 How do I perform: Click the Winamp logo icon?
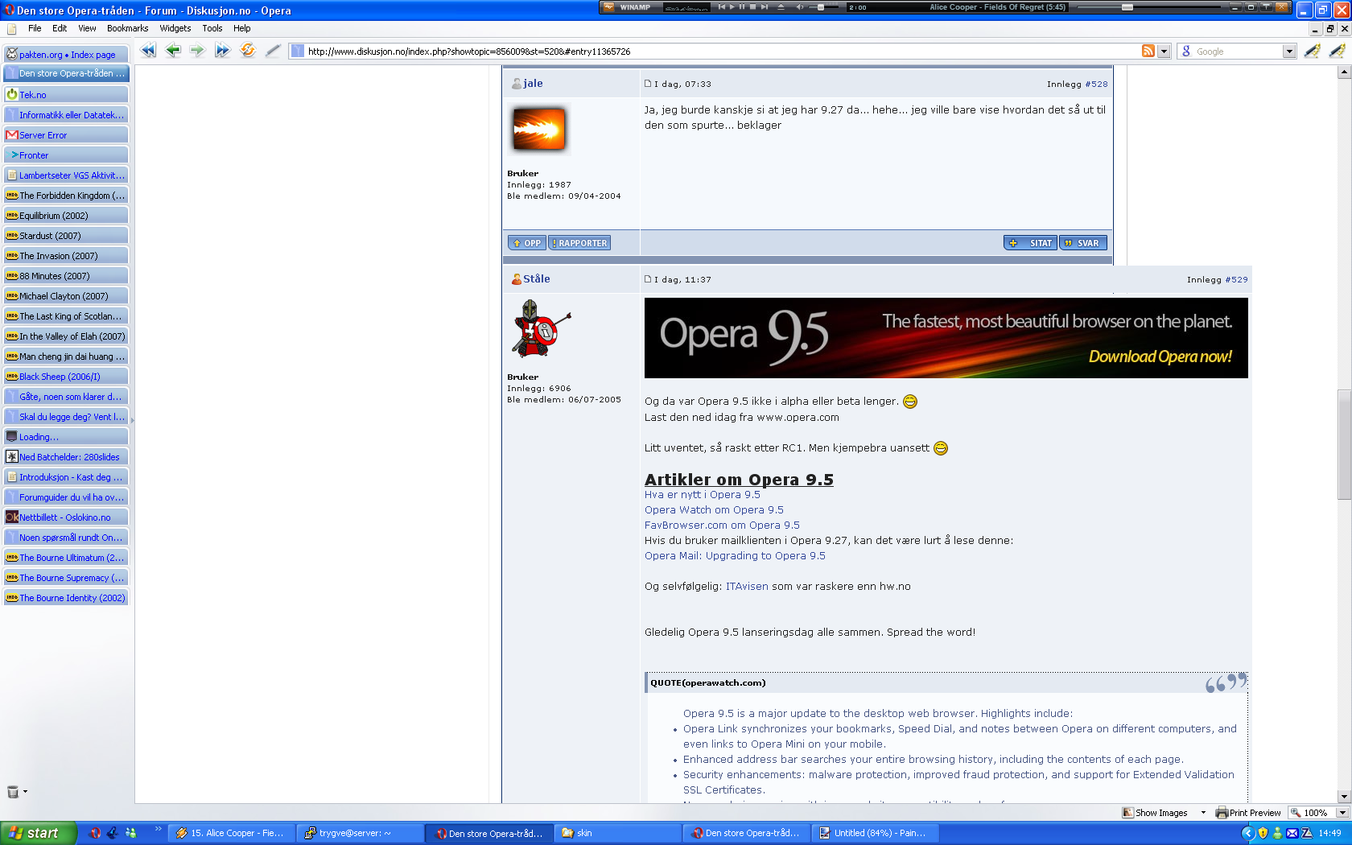[x=608, y=7]
